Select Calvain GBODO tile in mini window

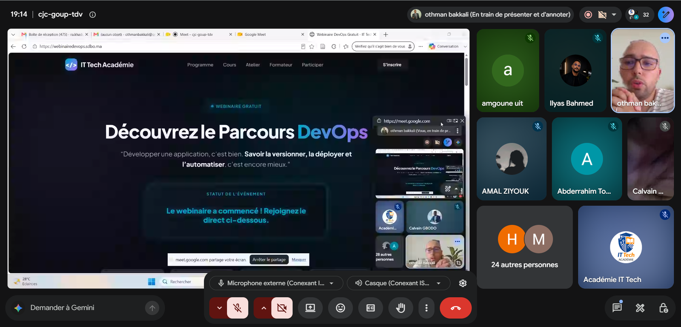point(435,217)
